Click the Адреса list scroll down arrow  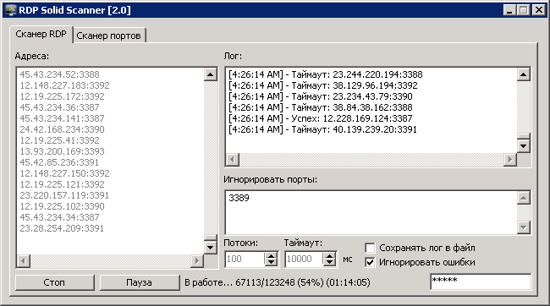[x=210, y=248]
